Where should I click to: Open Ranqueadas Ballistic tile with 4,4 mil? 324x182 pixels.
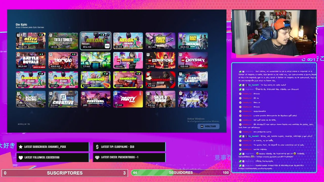[160, 80]
